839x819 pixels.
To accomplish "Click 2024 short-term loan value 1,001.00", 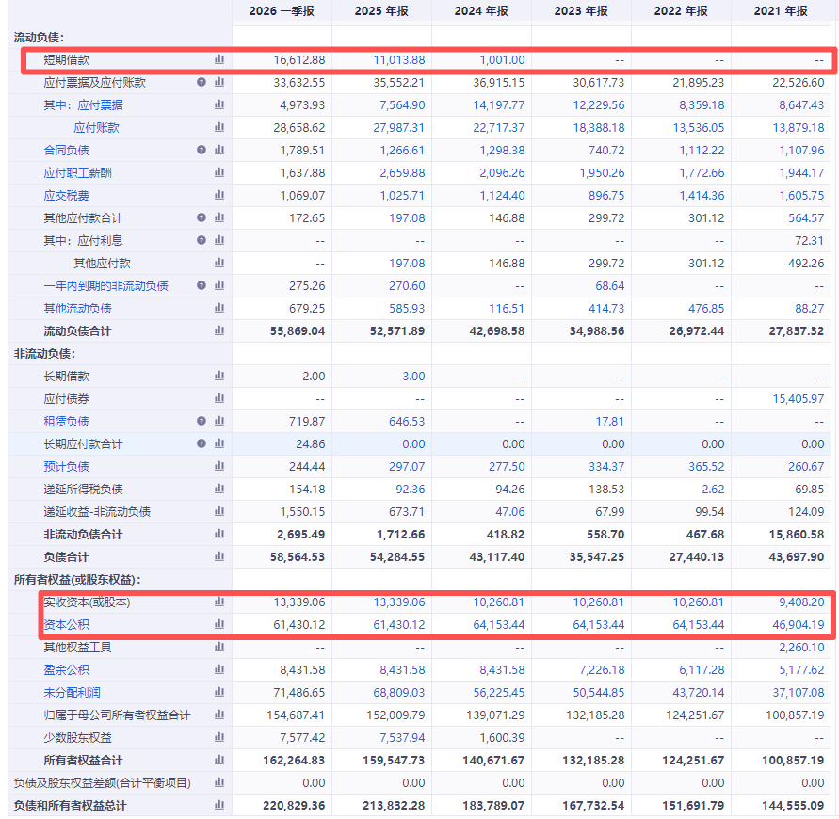I will 503,60.
